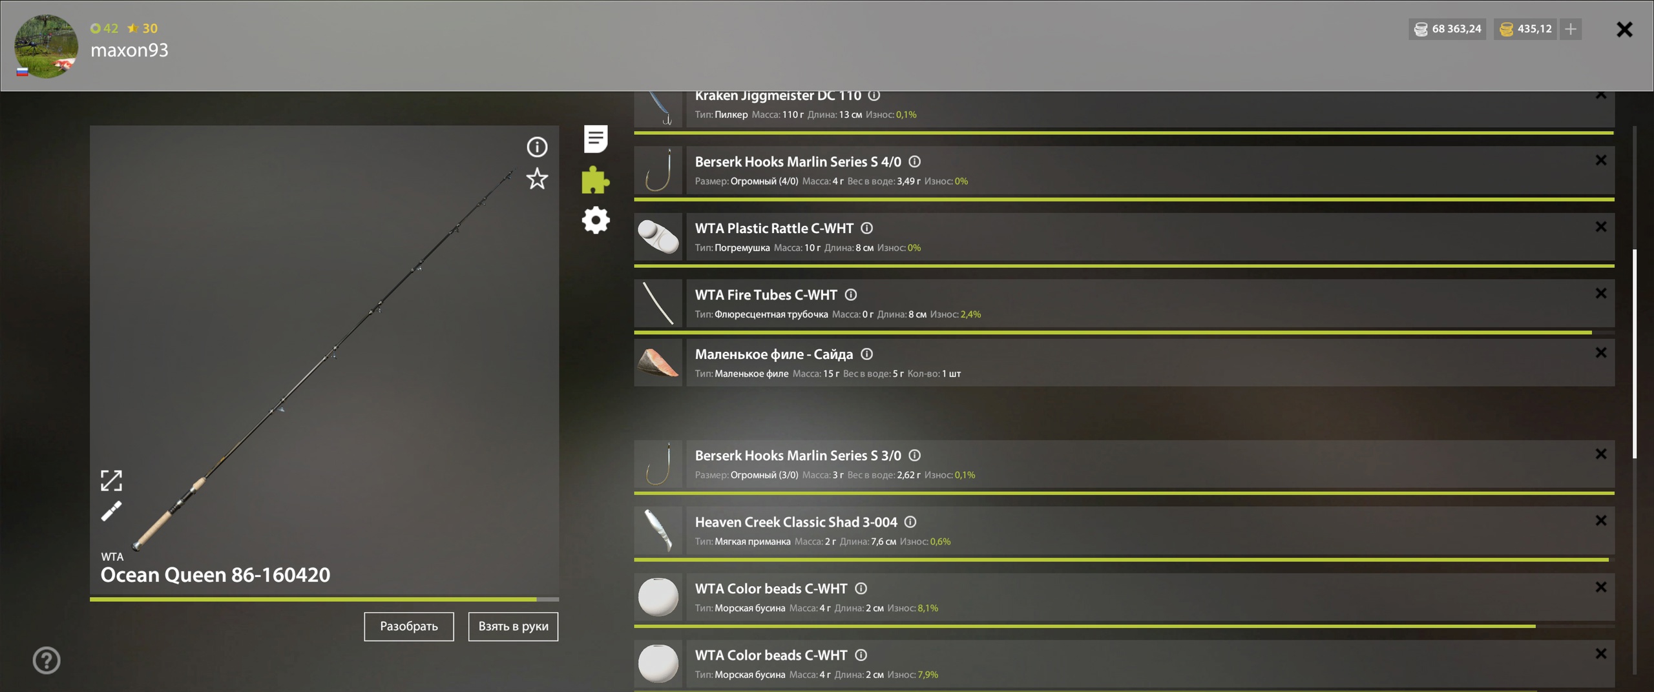Image resolution: width=1654 pixels, height=692 pixels.
Task: Switch to green puzzle piece tab
Action: tap(596, 180)
